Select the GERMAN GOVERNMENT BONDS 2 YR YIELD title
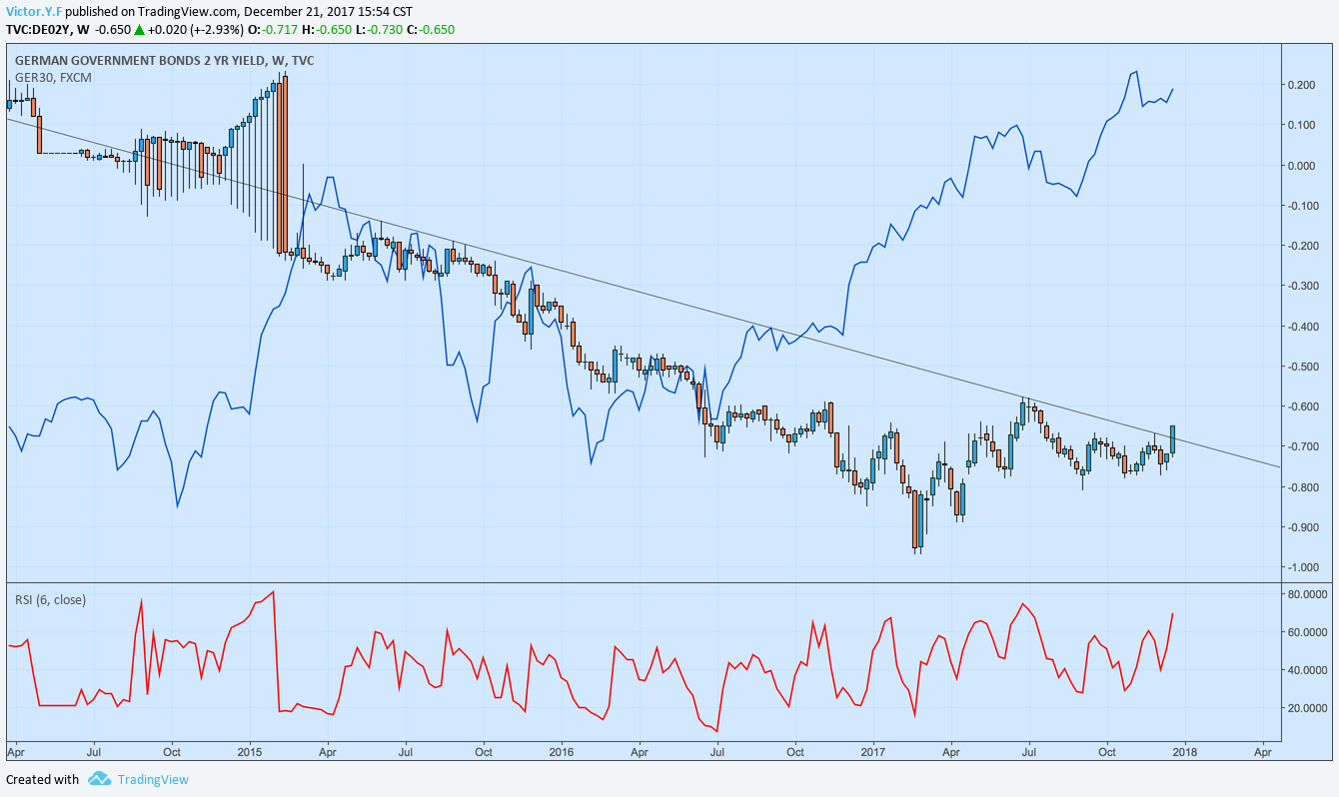 point(165,61)
